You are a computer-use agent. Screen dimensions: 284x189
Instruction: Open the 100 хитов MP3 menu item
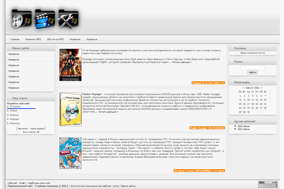point(55,39)
